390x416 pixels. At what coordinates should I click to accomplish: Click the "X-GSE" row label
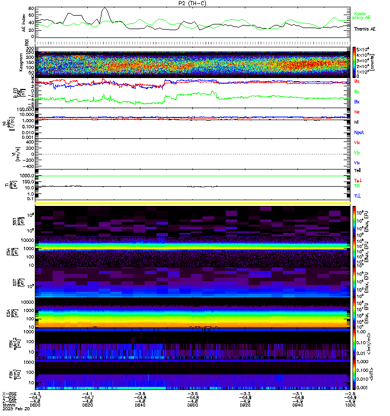[x=9, y=394]
